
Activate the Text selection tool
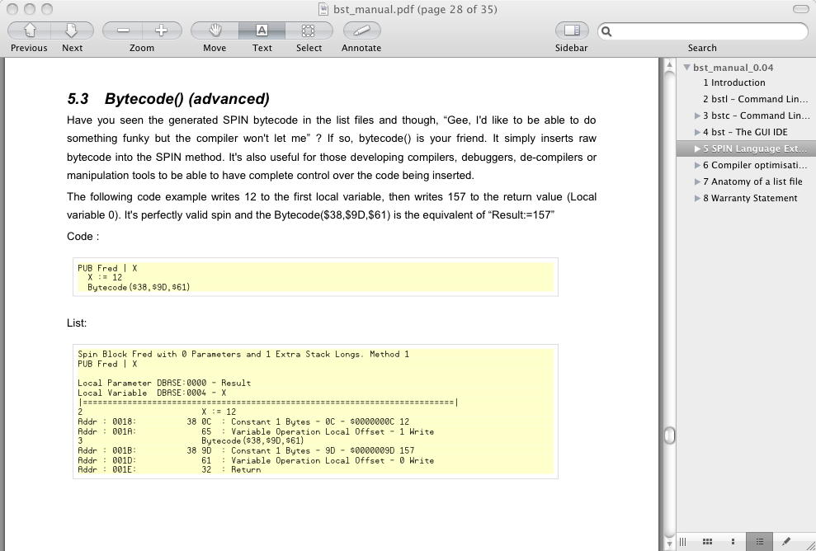pyautogui.click(x=262, y=31)
